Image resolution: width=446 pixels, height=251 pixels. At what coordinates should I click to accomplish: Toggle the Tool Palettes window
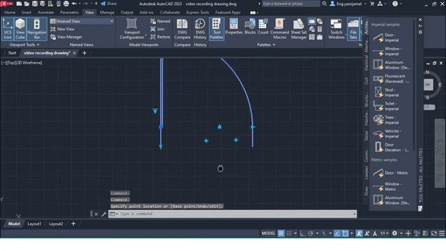[x=217, y=29]
